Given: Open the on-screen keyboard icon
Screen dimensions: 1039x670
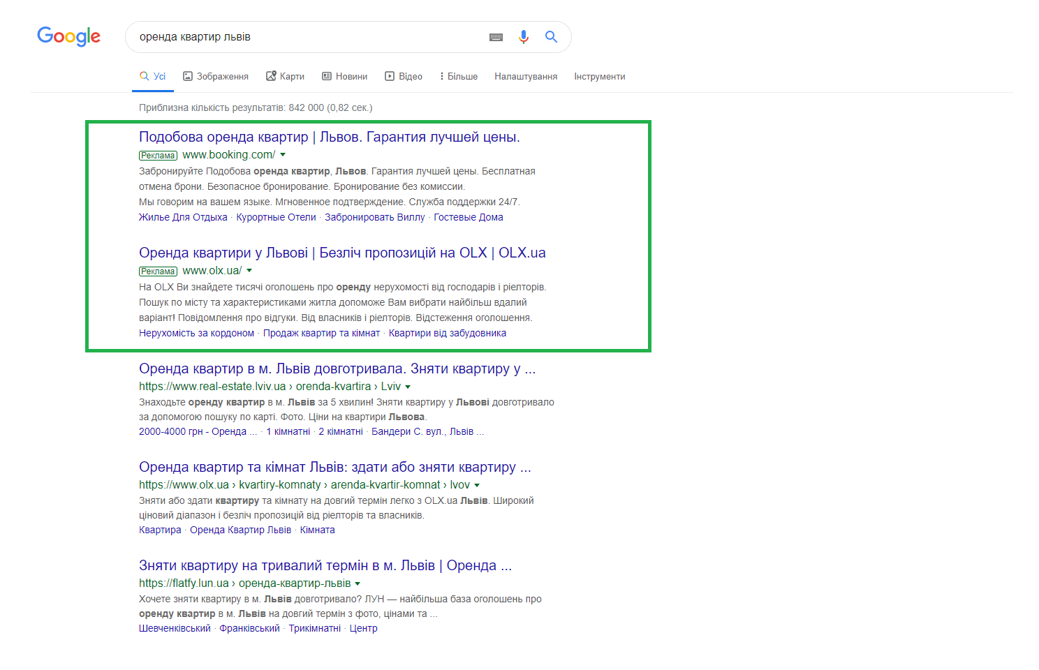Looking at the screenshot, I should 496,37.
